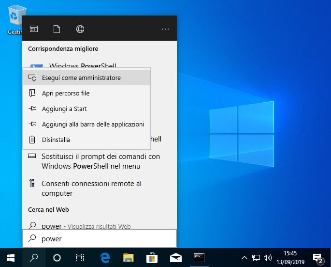Click the trash icon beside Disinstalla
The height and width of the screenshot is (267, 331).
pyautogui.click(x=32, y=140)
